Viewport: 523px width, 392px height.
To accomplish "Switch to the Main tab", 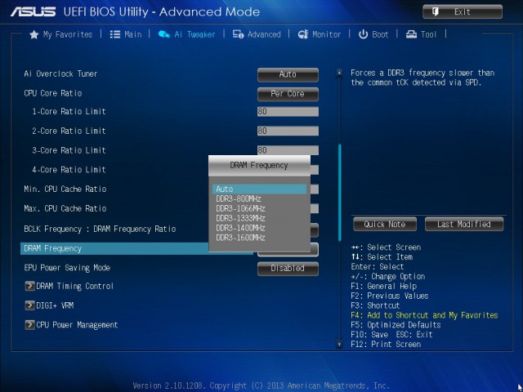I will coord(126,34).
